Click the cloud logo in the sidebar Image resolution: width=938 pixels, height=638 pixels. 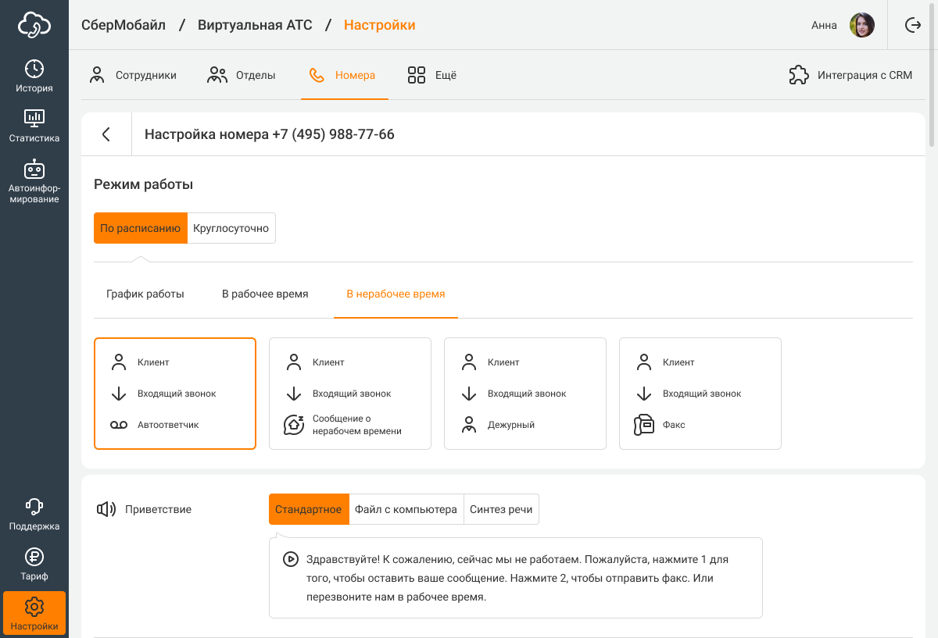point(34,25)
